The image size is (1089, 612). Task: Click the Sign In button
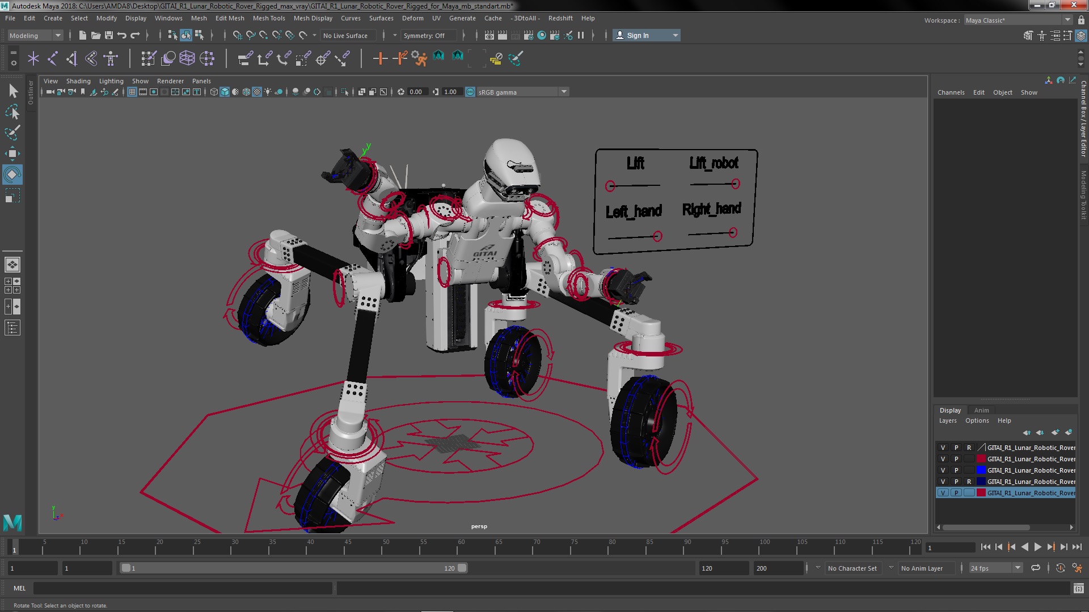click(645, 35)
